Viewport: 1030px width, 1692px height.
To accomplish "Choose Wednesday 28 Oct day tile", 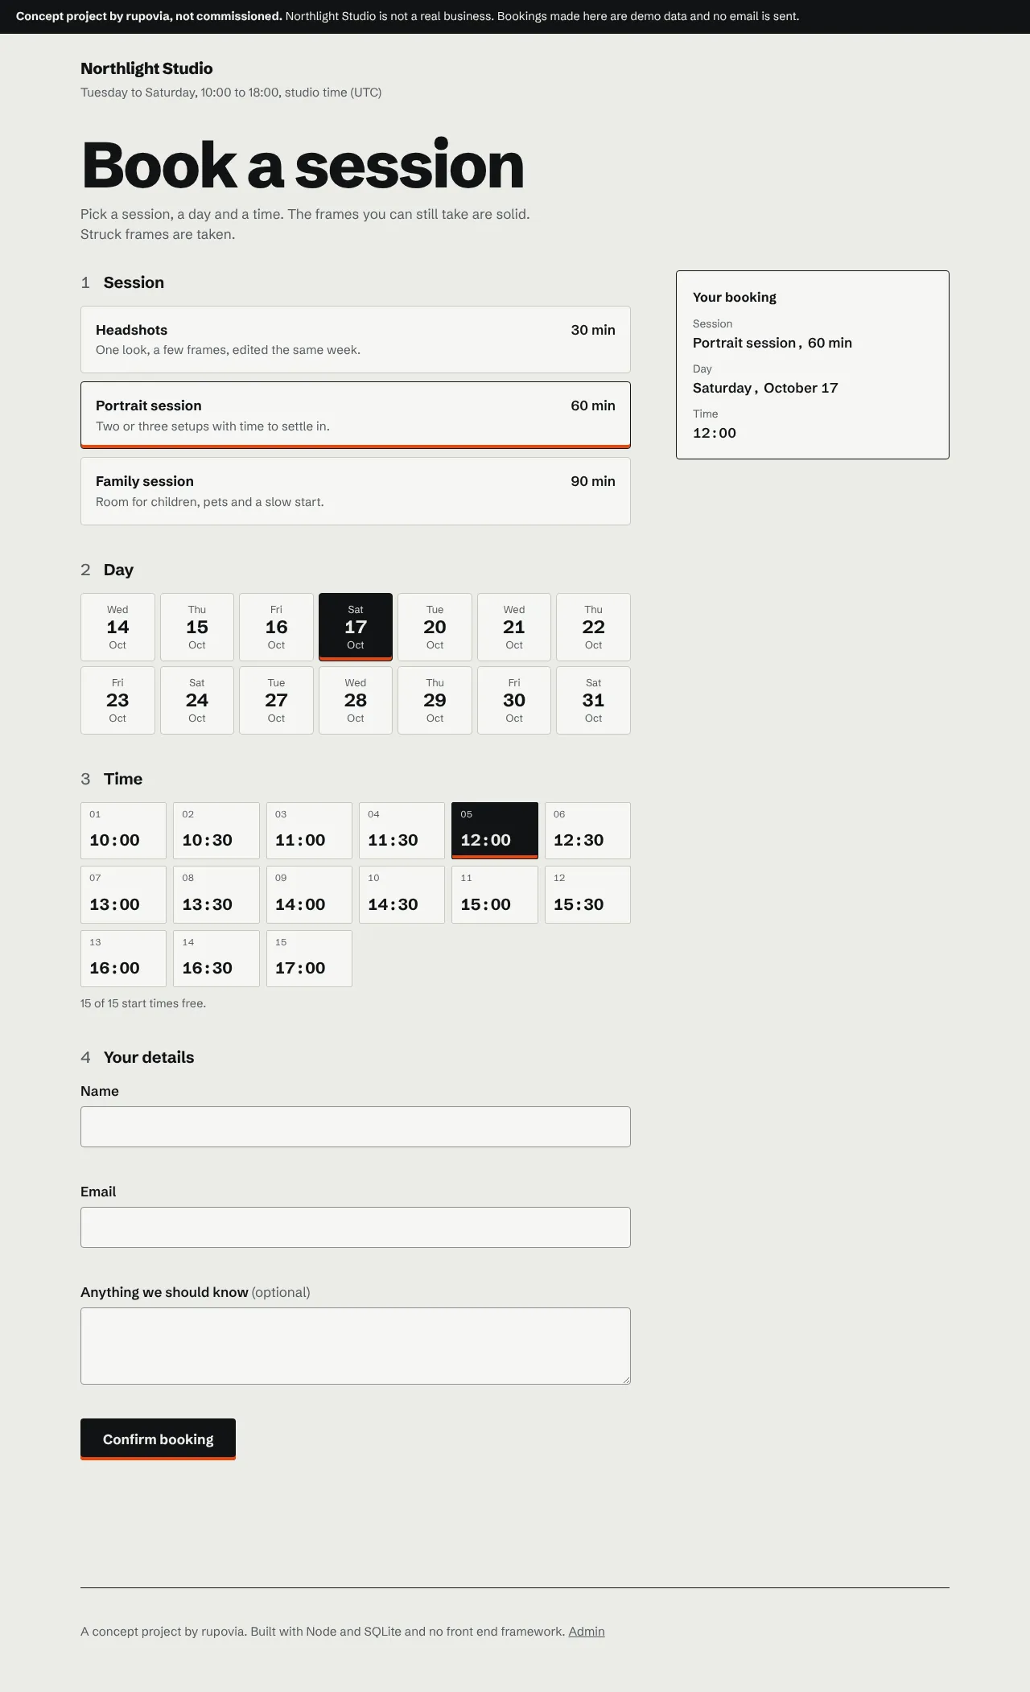I will pos(356,700).
